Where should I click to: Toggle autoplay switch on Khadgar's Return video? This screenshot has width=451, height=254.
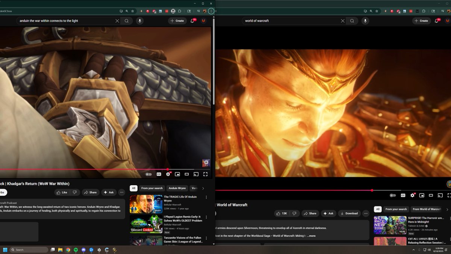pos(149,174)
